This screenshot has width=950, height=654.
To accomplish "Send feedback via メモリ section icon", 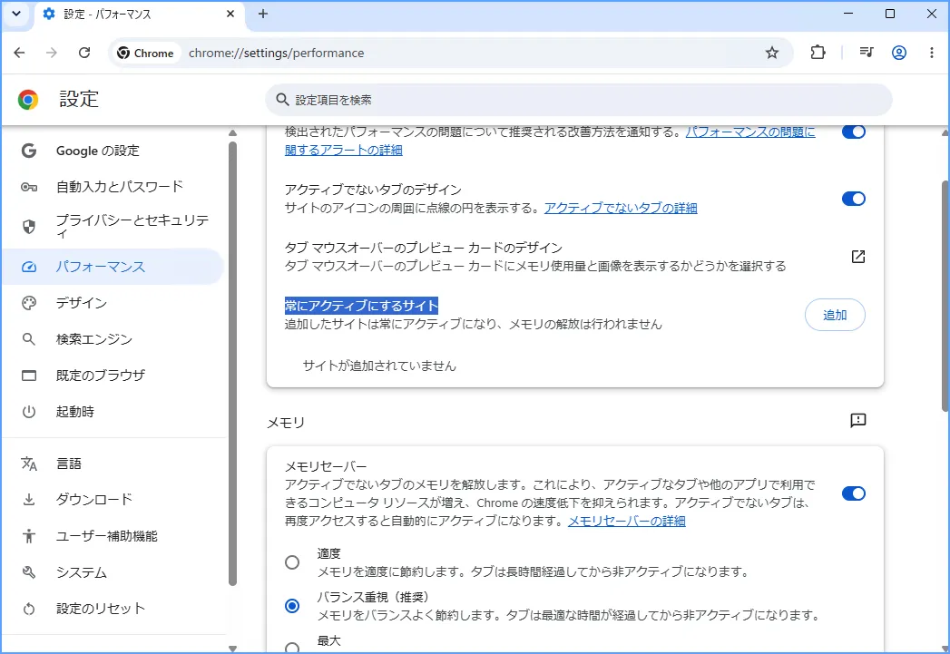I will [858, 420].
